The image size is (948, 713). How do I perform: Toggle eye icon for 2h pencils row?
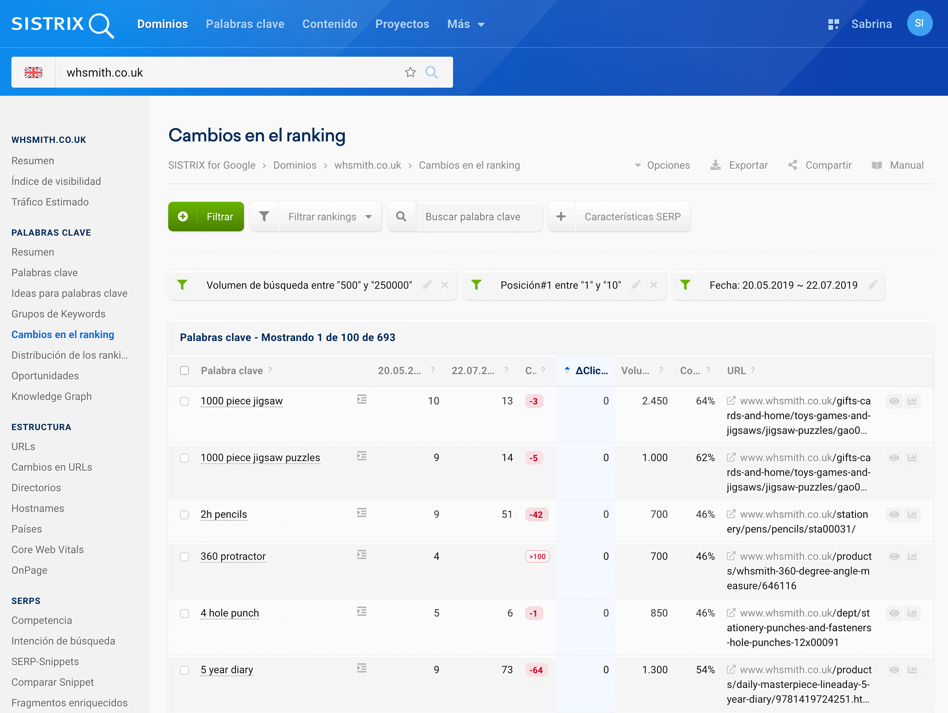[894, 514]
